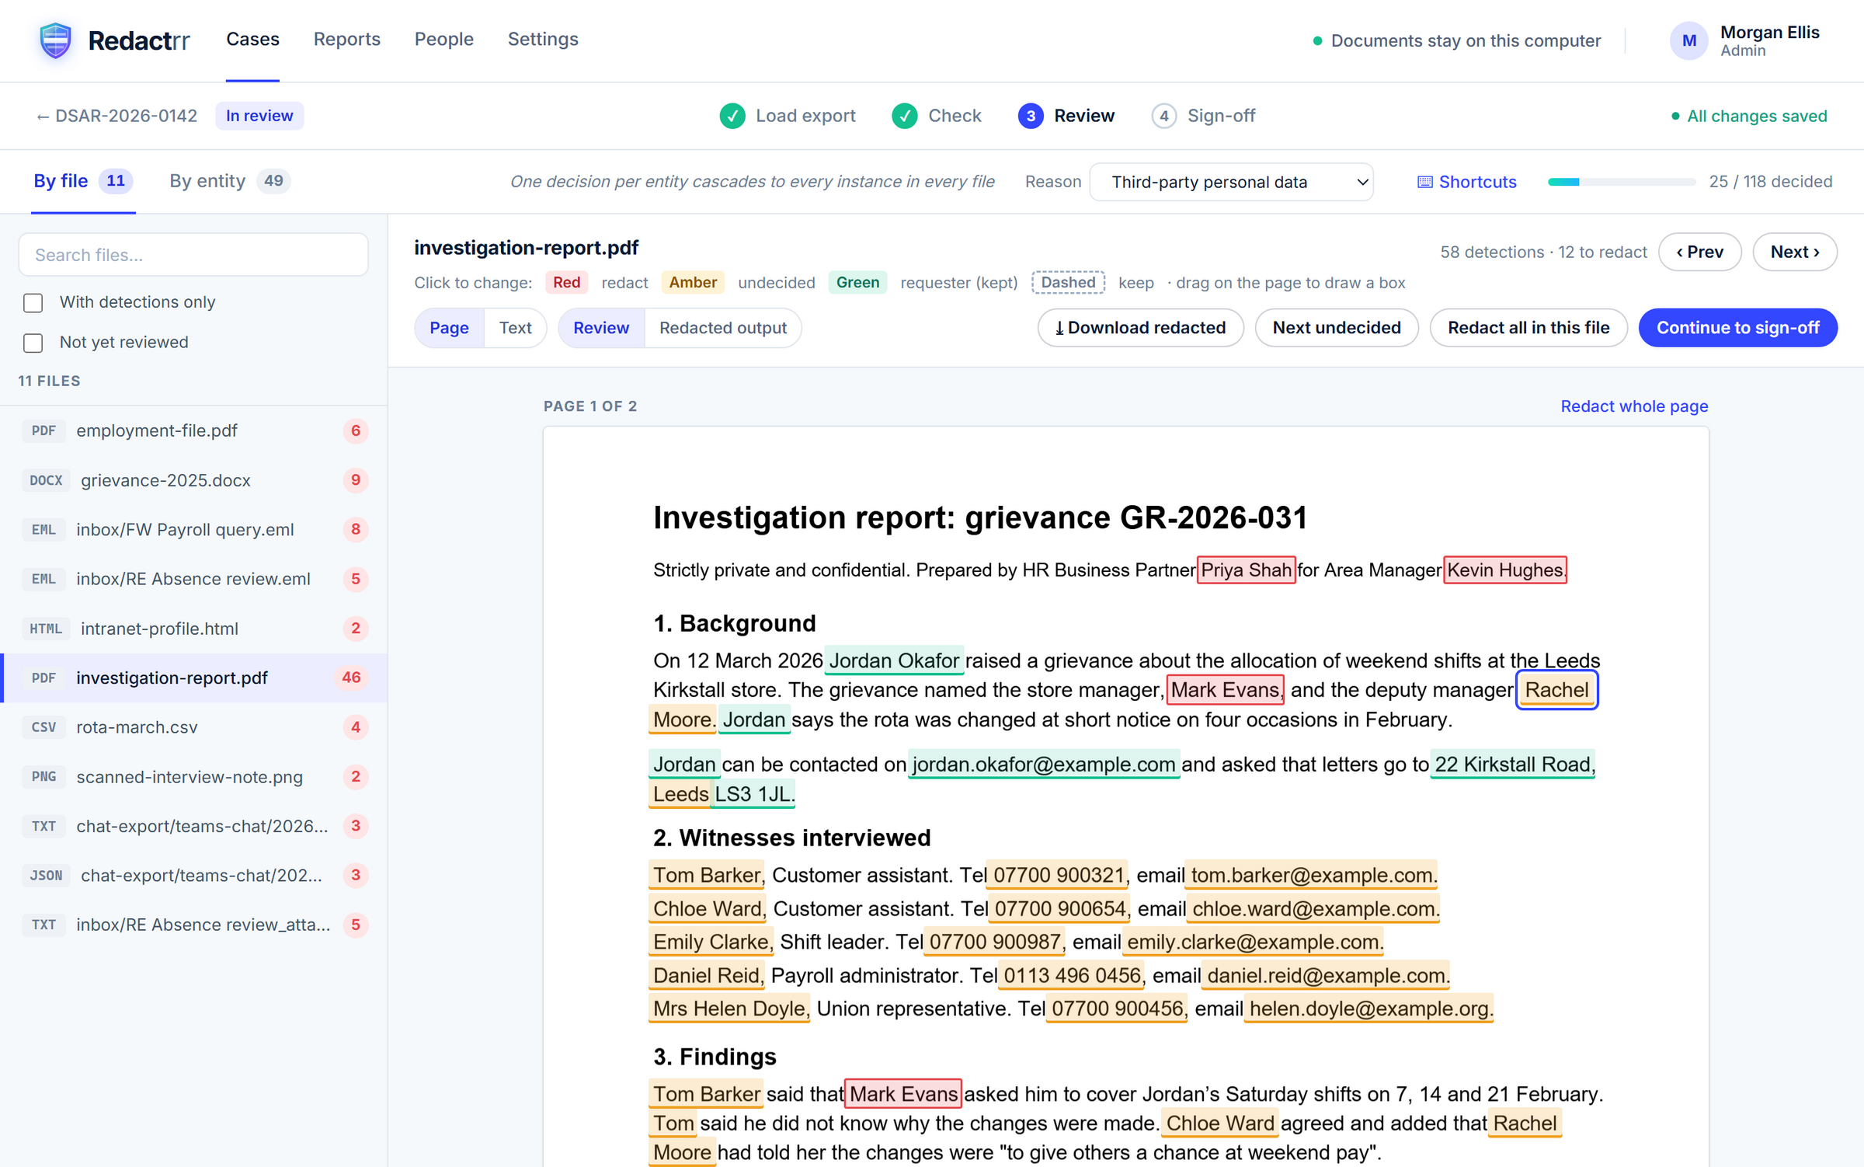Open the Reason dropdown

1231,182
